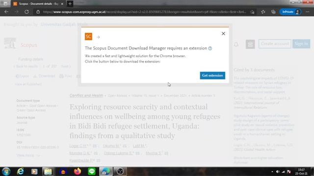Click the network icon in system tray
This screenshot has width=314, height=176.
click(x=283, y=172)
